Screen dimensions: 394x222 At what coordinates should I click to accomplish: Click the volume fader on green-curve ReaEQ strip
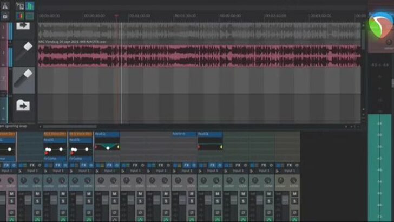click(105, 200)
